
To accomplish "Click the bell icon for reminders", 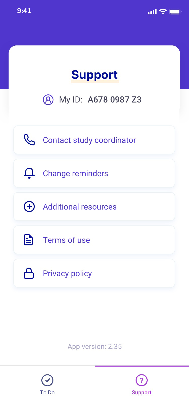I will point(29,173).
